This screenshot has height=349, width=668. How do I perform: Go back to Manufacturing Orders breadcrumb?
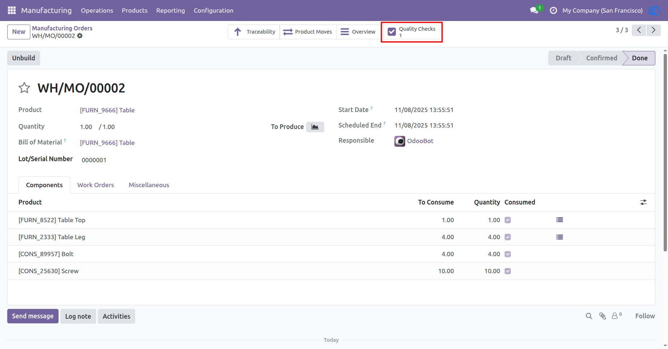pyautogui.click(x=62, y=28)
